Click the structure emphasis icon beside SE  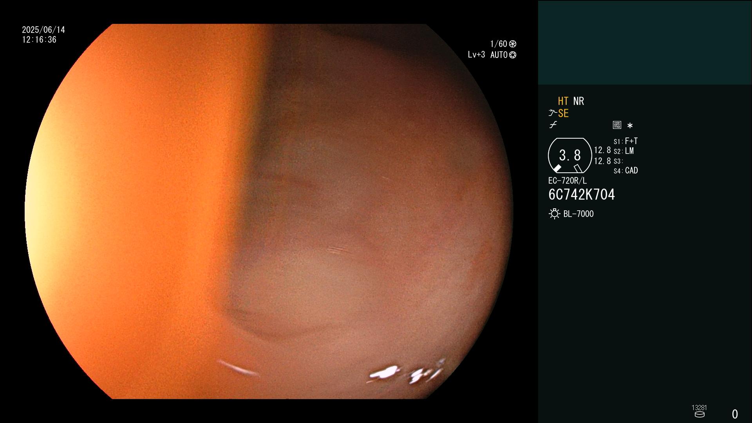(552, 114)
